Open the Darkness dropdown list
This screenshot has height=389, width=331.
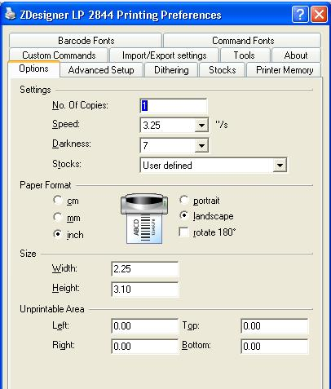[201, 145]
